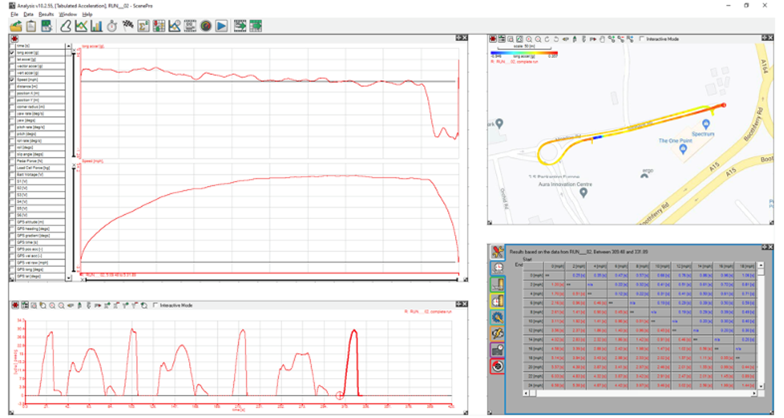
Task: Click the bar chart toolbar icon
Action: point(96,26)
